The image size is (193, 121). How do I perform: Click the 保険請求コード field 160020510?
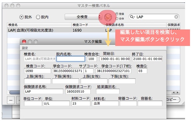coord(78,92)
